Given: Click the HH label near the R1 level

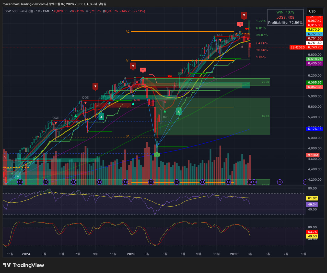Looking at the screenshot, I should point(143,70).
